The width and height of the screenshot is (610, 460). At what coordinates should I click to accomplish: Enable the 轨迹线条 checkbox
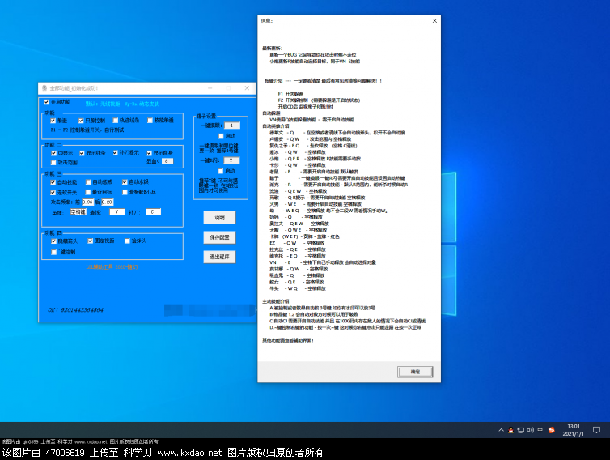116,121
